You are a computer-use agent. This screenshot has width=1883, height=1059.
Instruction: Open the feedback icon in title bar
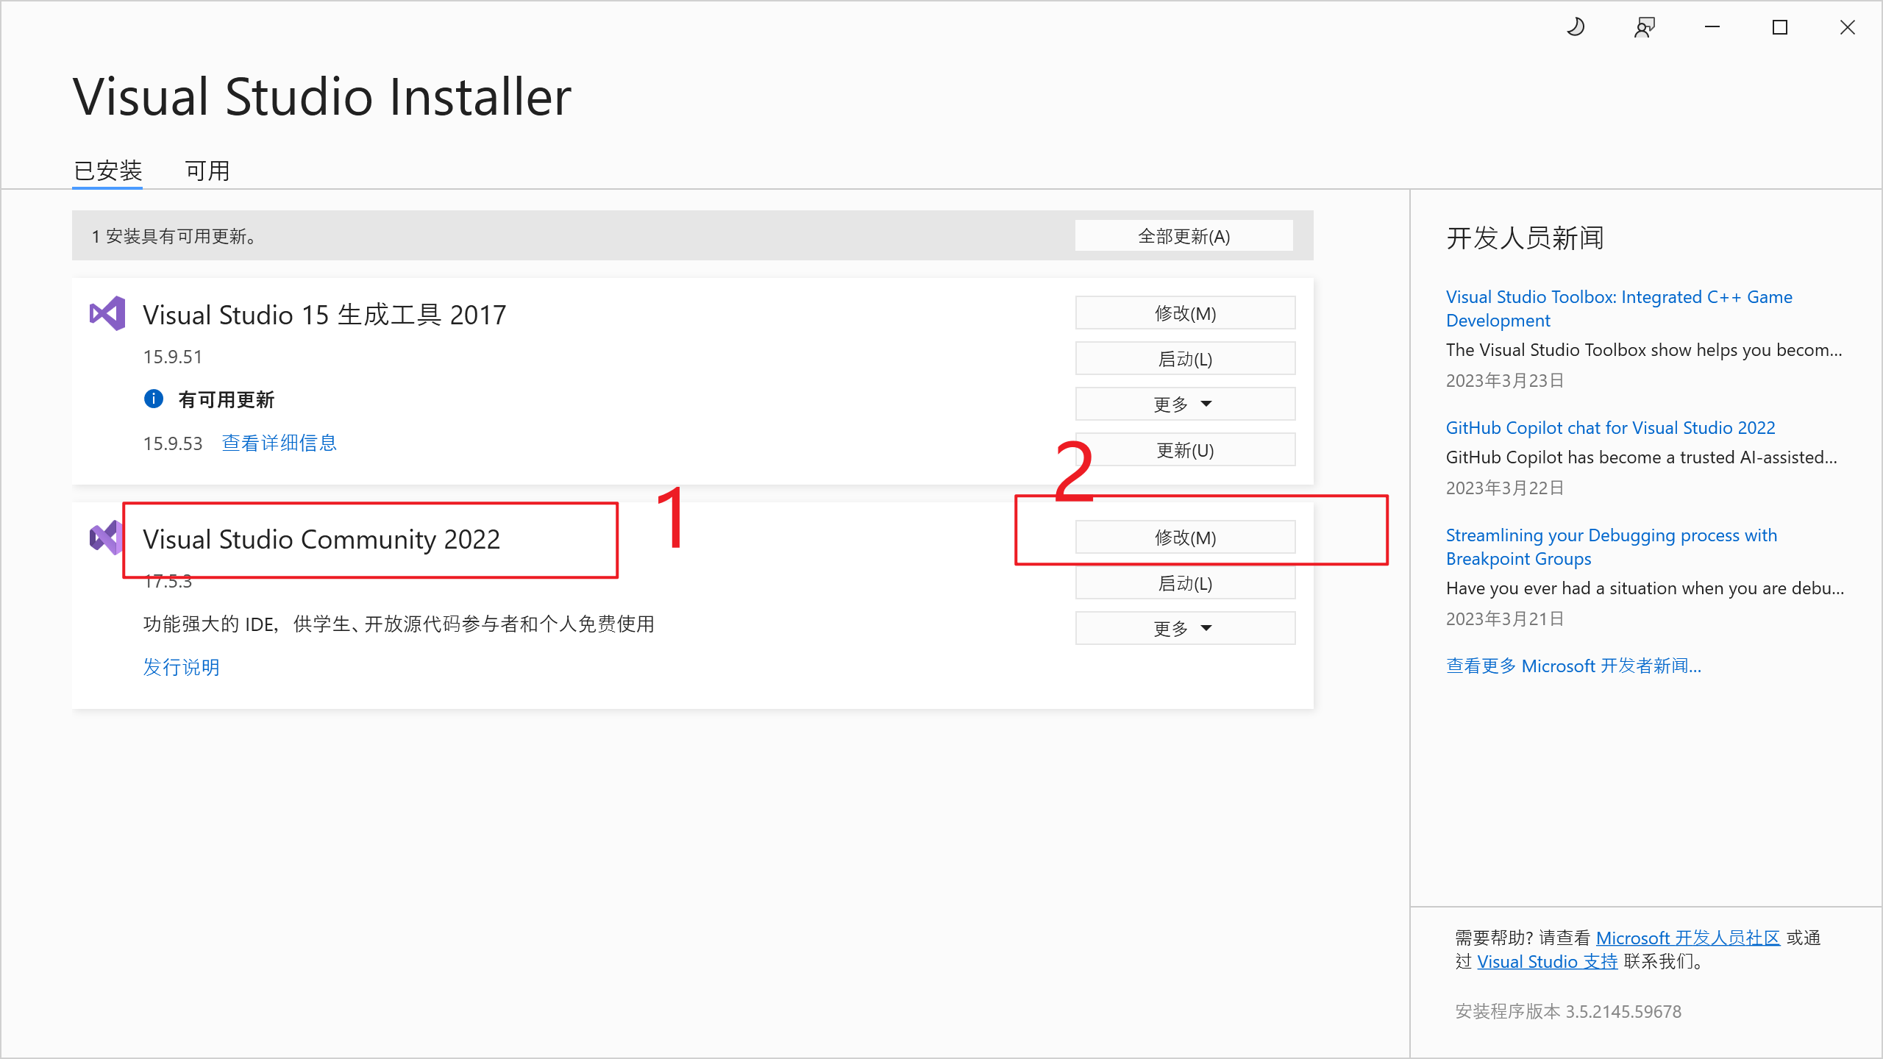pos(1645,28)
